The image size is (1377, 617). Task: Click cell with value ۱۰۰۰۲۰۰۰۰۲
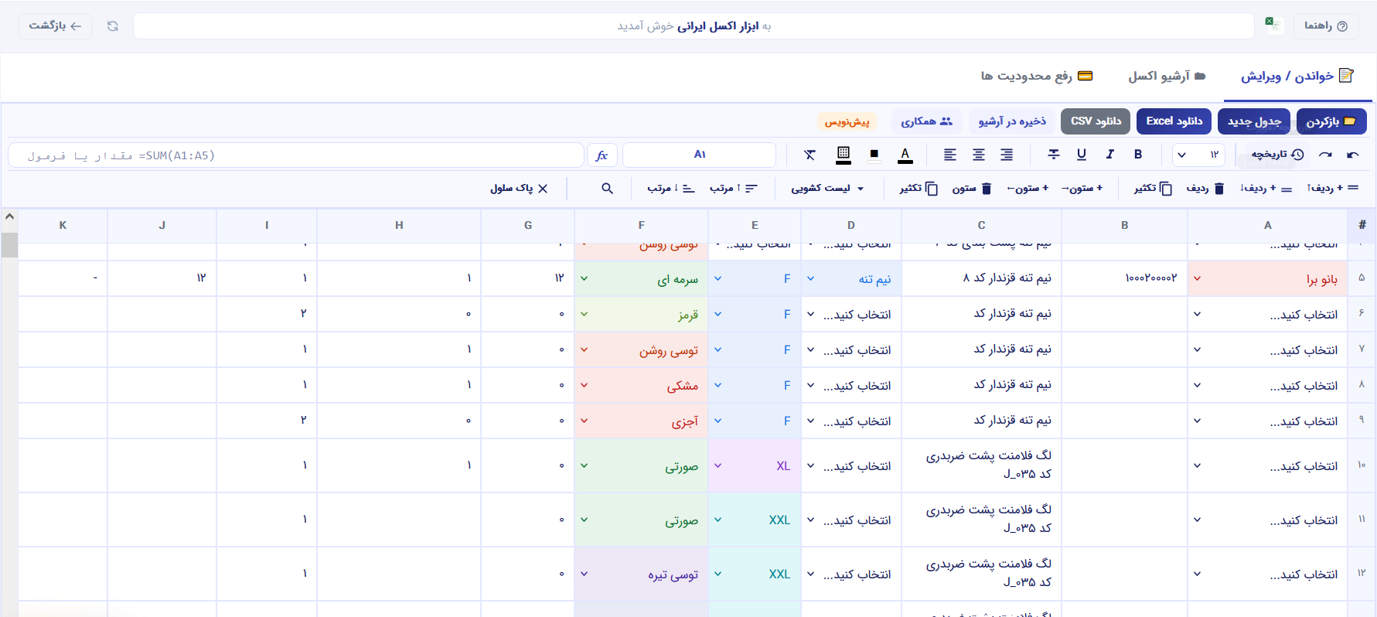(1124, 278)
